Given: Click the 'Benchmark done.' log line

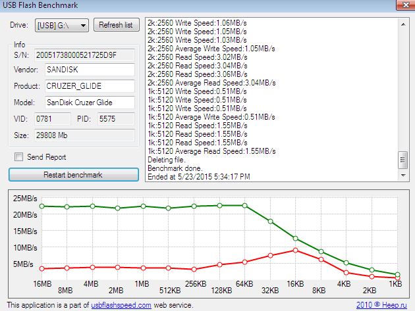Looking at the screenshot, I should point(175,168).
